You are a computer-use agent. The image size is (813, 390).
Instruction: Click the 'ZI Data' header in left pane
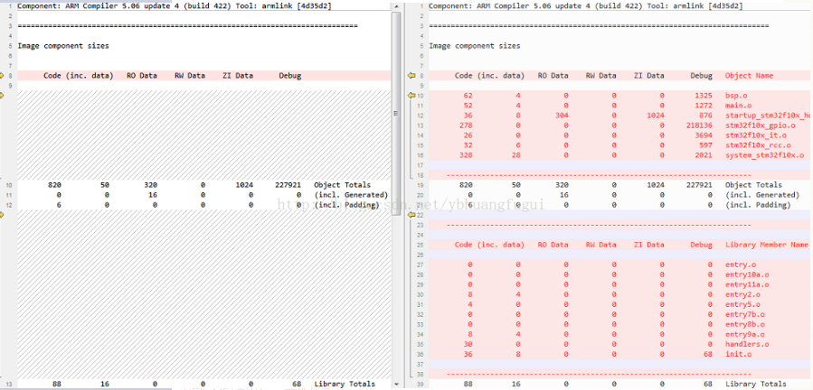tap(238, 76)
